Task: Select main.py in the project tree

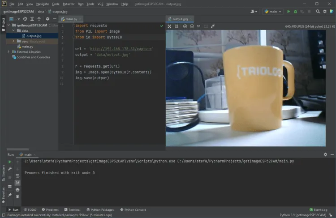Action: [25, 47]
